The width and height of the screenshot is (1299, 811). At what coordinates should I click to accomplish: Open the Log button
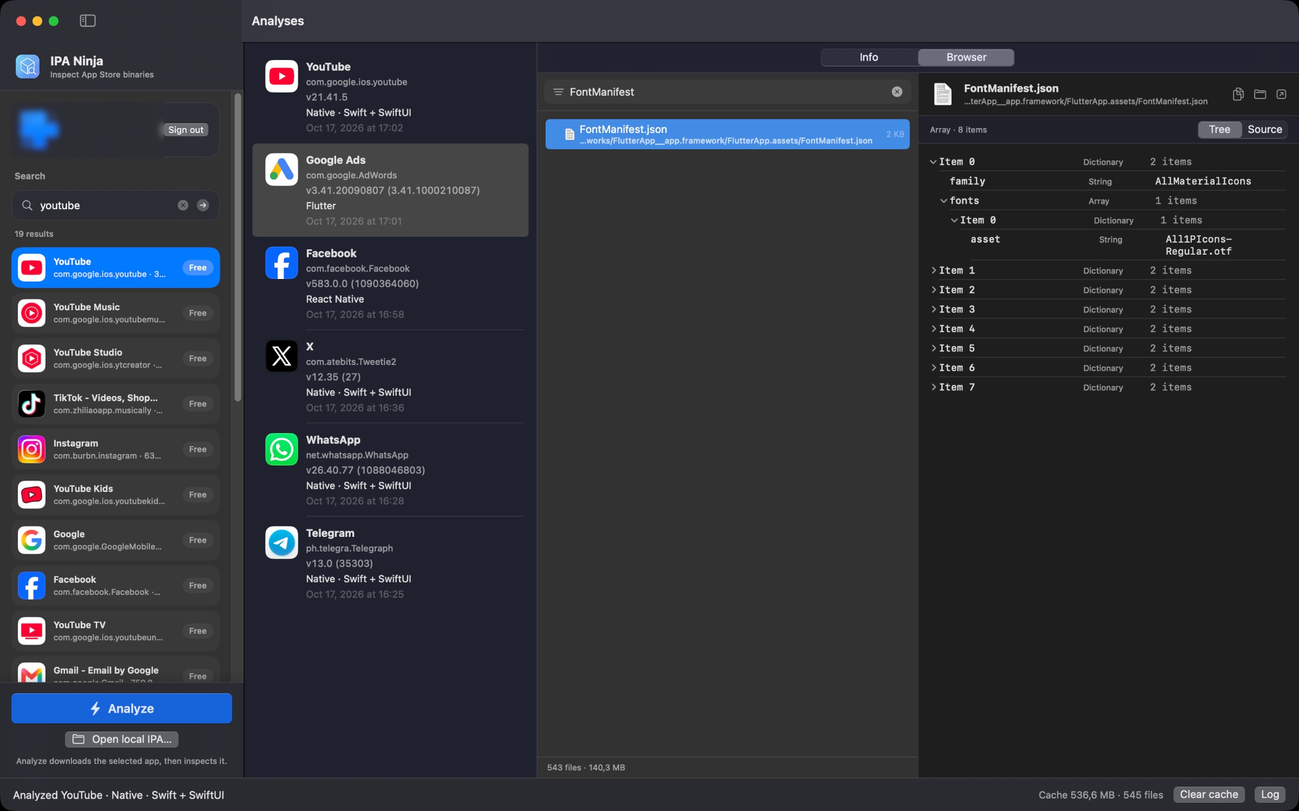click(x=1270, y=794)
